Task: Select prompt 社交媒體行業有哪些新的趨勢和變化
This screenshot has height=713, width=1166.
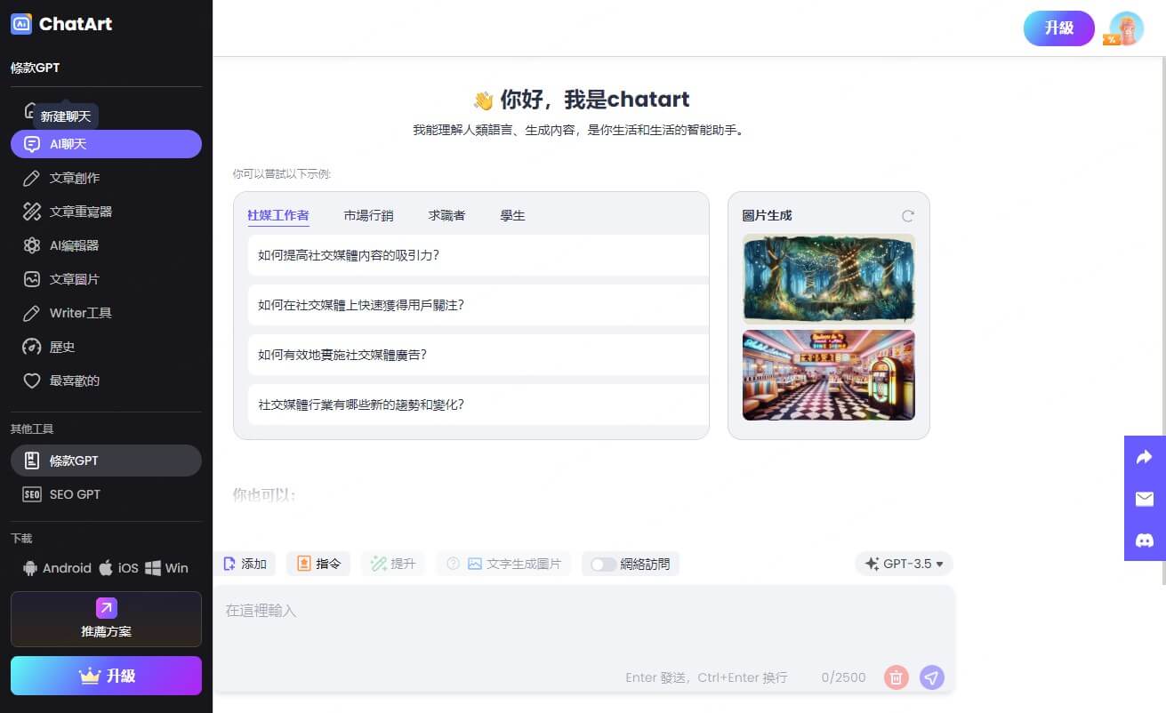Action: 478,405
